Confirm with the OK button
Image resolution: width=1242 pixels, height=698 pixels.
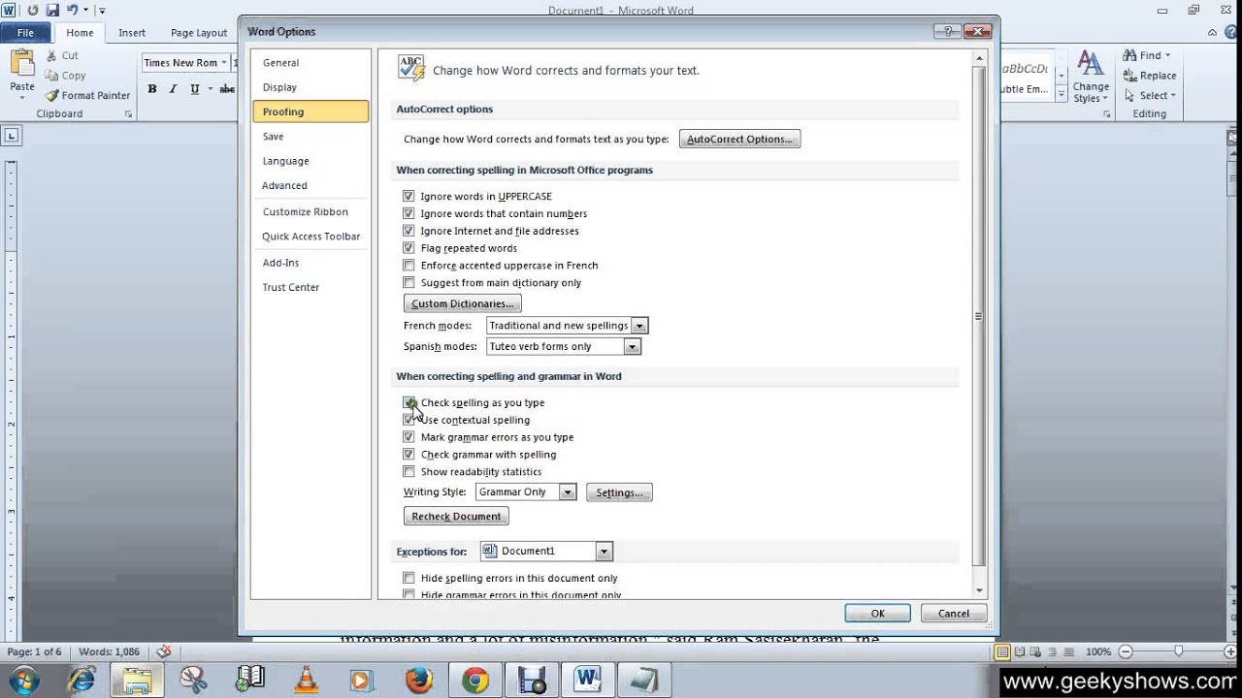click(877, 613)
